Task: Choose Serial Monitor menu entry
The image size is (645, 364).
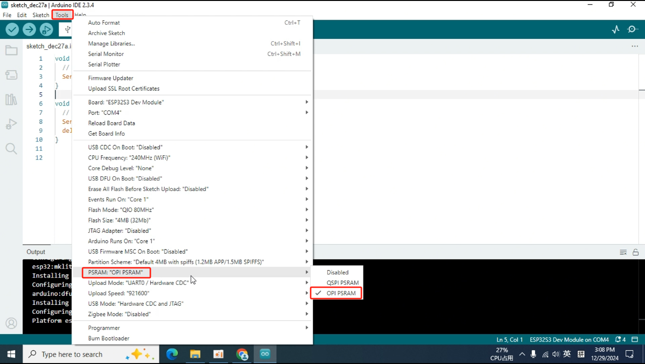Action: (x=192, y=54)
